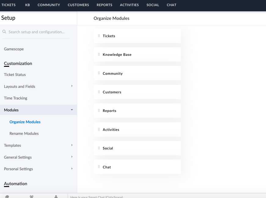Select Organize Modules in sidebar
Viewport: 266px width, 198px height.
tap(25, 122)
